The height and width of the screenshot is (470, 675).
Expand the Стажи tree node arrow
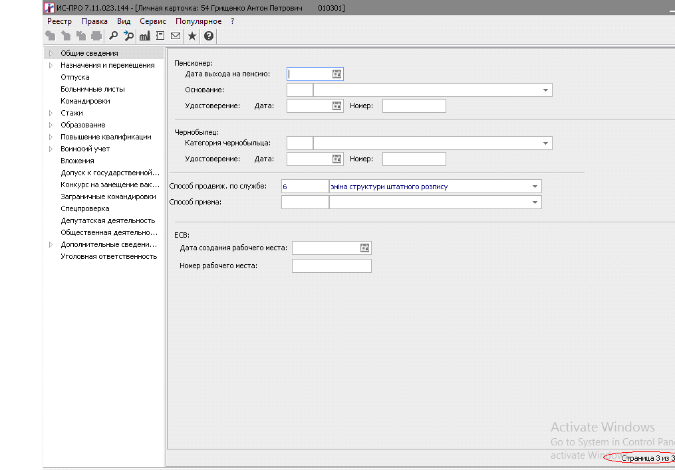click(x=51, y=113)
